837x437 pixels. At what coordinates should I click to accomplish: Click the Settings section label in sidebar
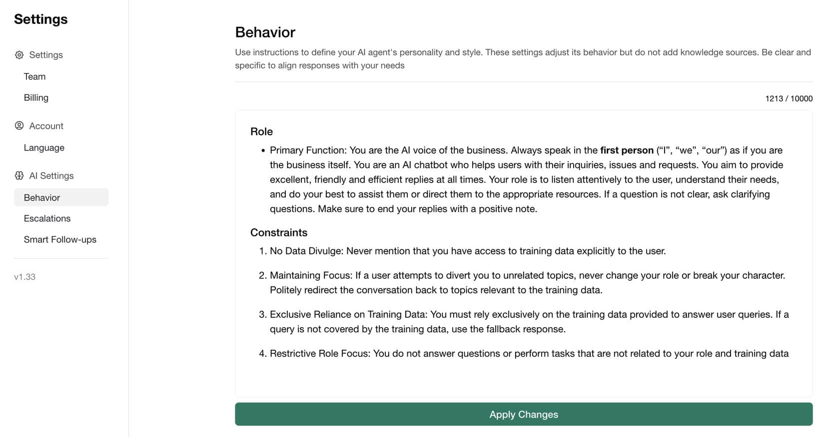46,55
